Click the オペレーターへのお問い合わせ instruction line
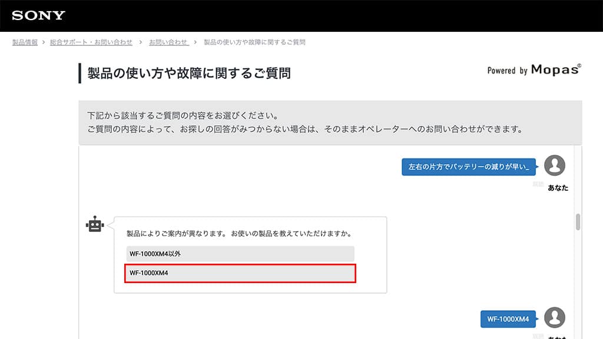 (305, 129)
